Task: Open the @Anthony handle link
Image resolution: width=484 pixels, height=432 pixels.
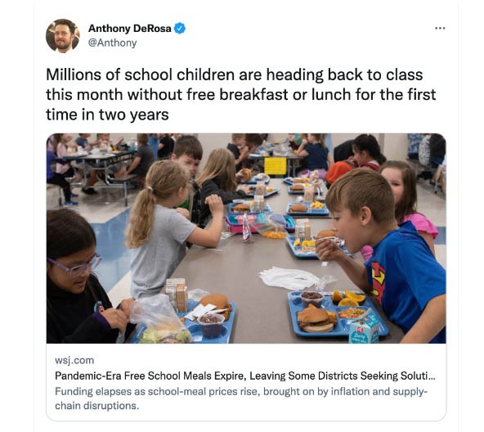Action: tap(112, 43)
